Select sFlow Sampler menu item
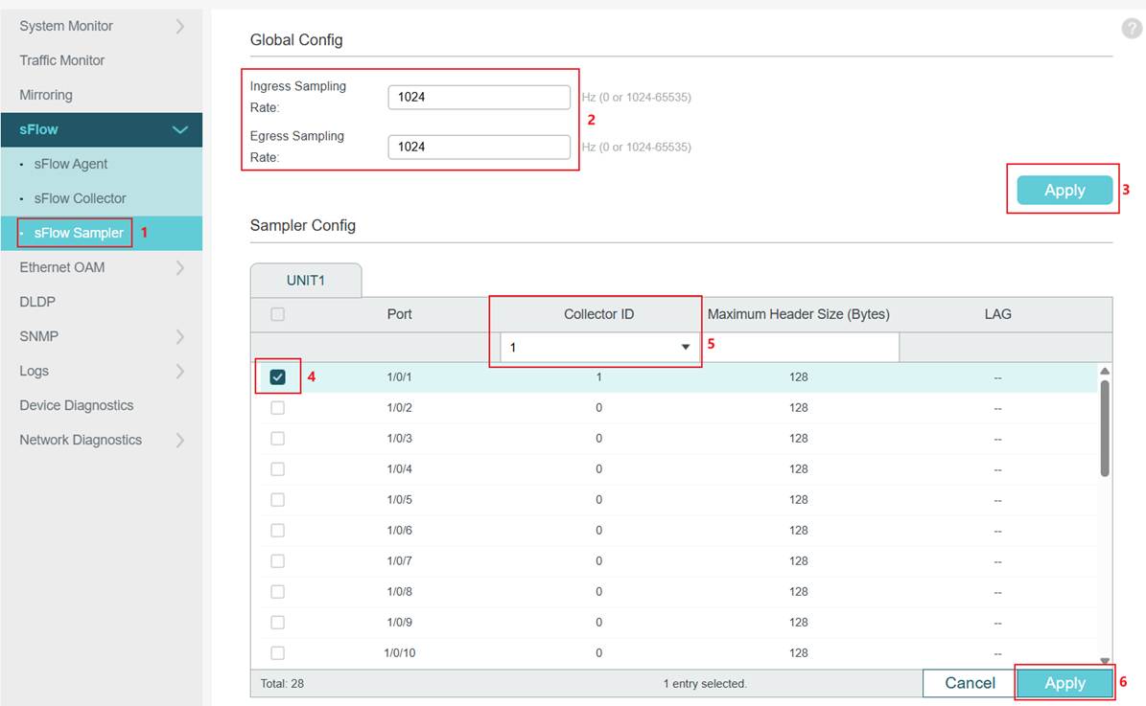 tap(79, 233)
